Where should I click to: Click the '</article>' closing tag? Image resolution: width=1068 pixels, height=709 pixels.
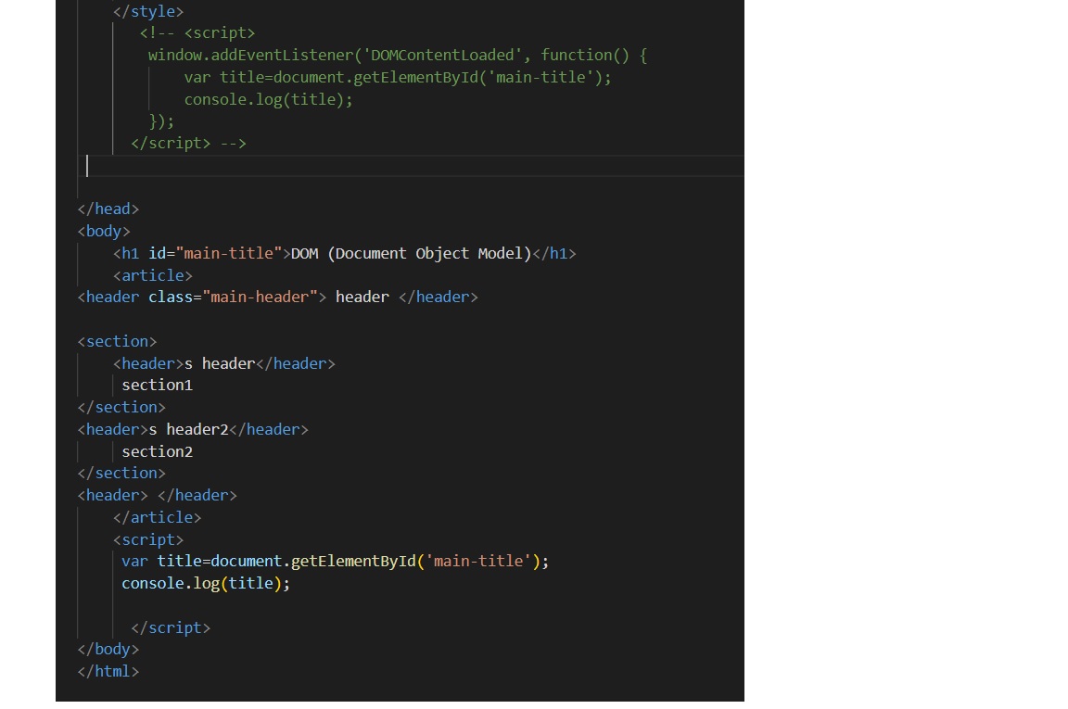coord(158,518)
